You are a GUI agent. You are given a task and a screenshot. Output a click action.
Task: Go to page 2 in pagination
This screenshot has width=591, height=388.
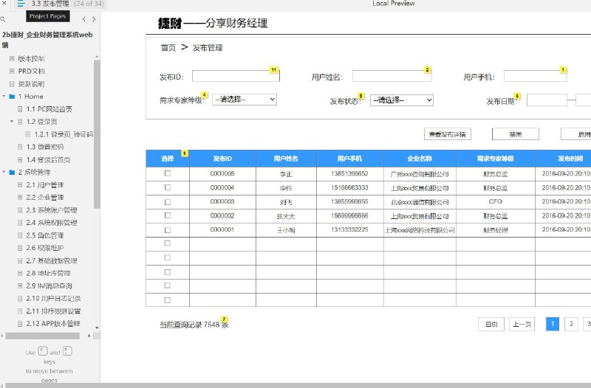pos(571,324)
